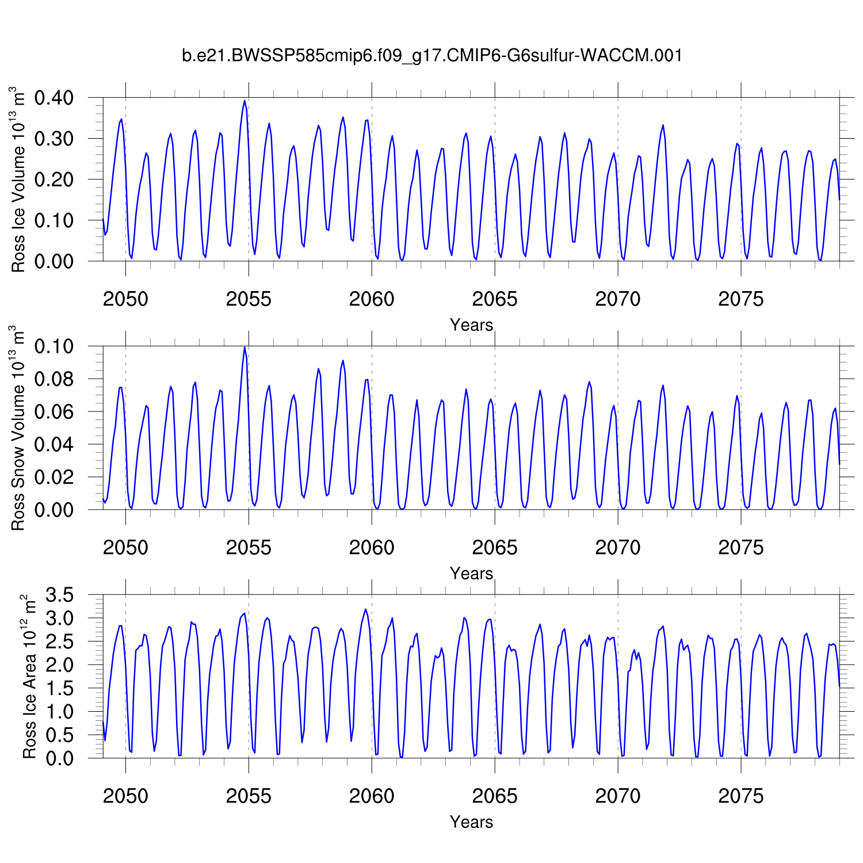Click the highest ice volume peak near 2055
This screenshot has width=863, height=863.
pyautogui.click(x=245, y=101)
